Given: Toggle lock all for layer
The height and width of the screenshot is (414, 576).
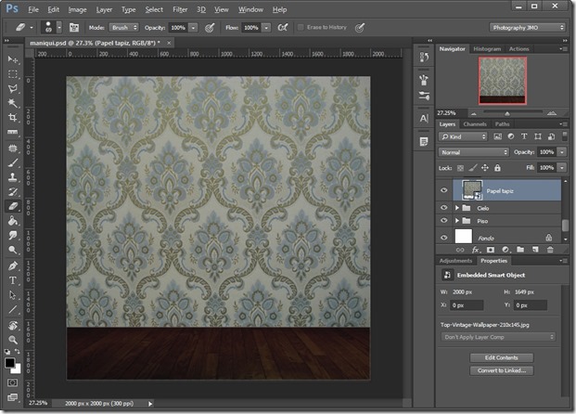Looking at the screenshot, I should 497,168.
